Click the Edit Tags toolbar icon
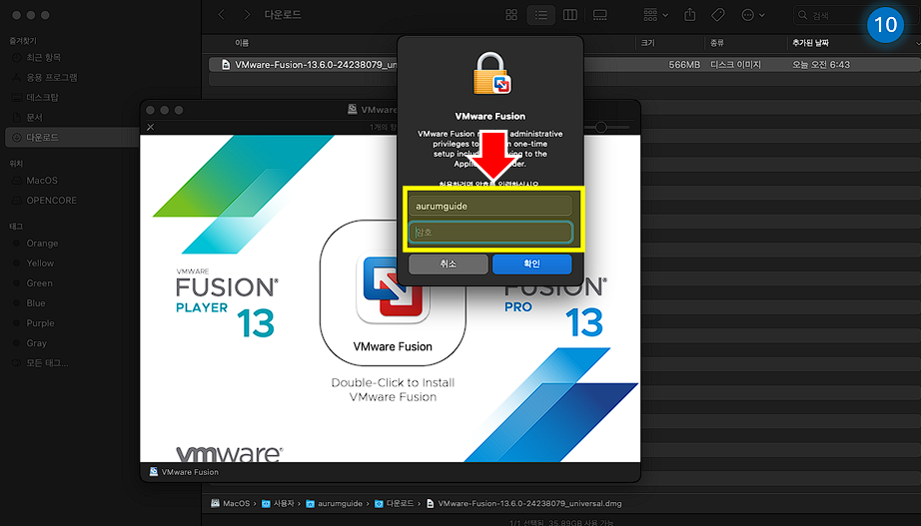921x526 pixels. click(x=718, y=15)
